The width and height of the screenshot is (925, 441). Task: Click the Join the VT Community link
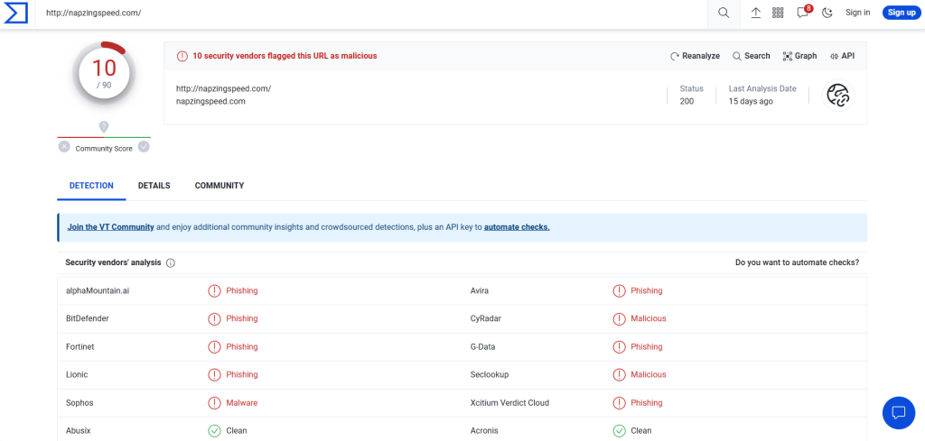coord(111,226)
